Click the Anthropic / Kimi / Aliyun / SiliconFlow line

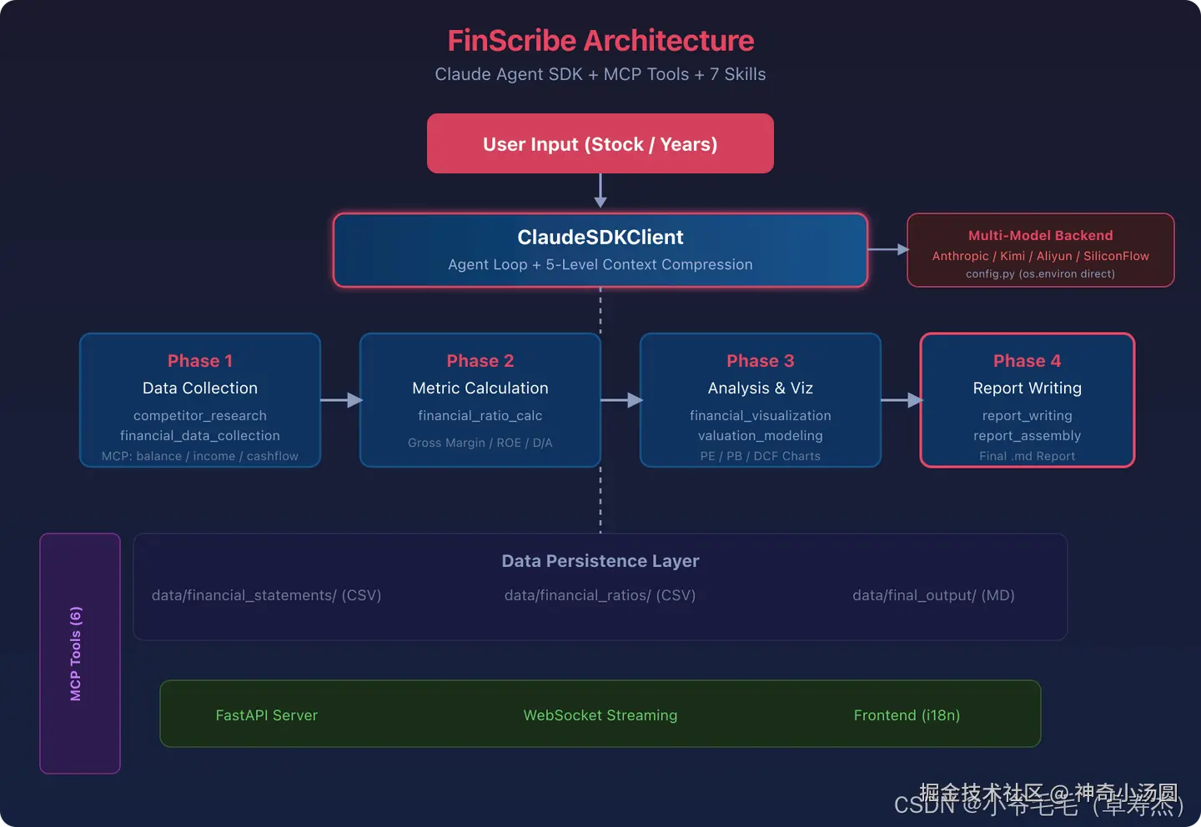1041,256
